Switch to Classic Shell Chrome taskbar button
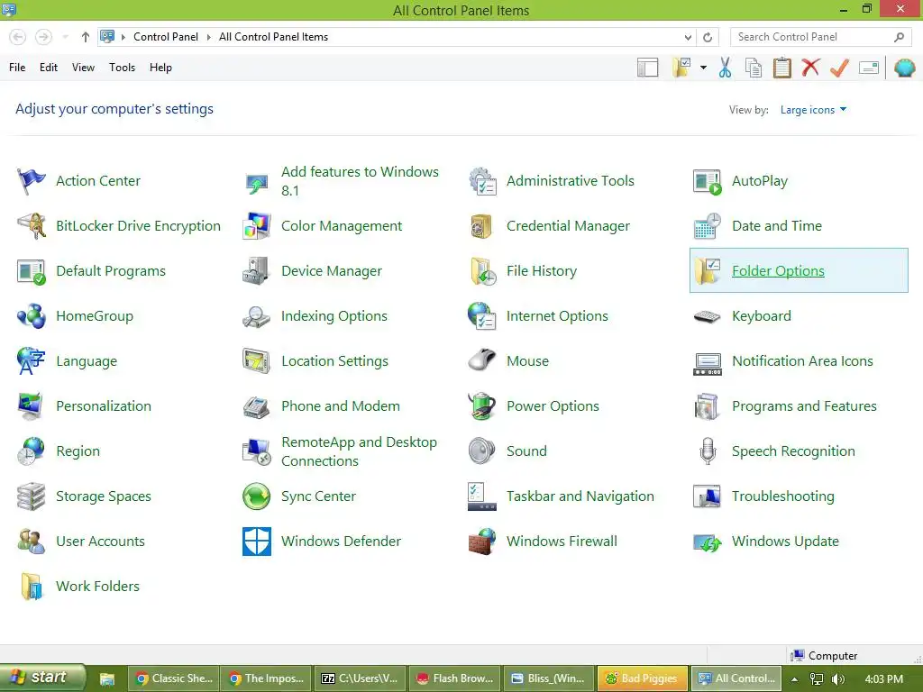Image resolution: width=923 pixels, height=692 pixels. point(173,678)
